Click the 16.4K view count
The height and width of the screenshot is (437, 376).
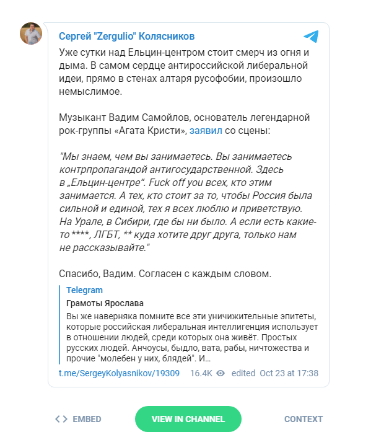coord(201,373)
